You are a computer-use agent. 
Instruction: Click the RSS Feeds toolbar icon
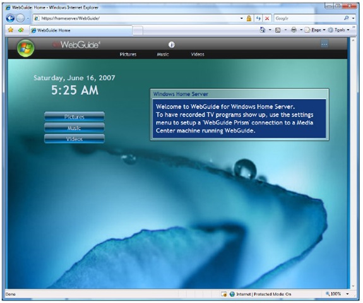pos(278,30)
